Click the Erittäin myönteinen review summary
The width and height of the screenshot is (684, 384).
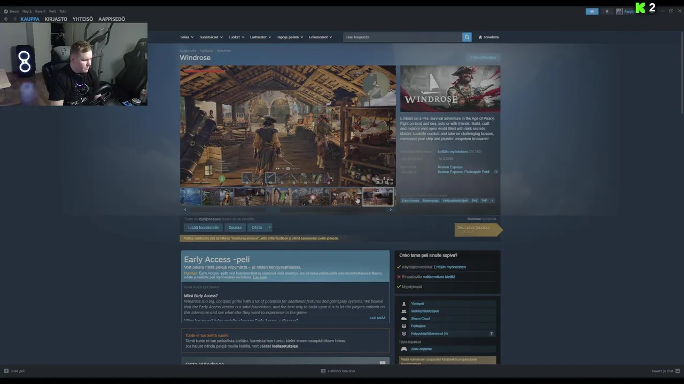453,151
